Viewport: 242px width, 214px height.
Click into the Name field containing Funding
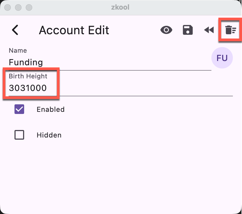click(107, 62)
